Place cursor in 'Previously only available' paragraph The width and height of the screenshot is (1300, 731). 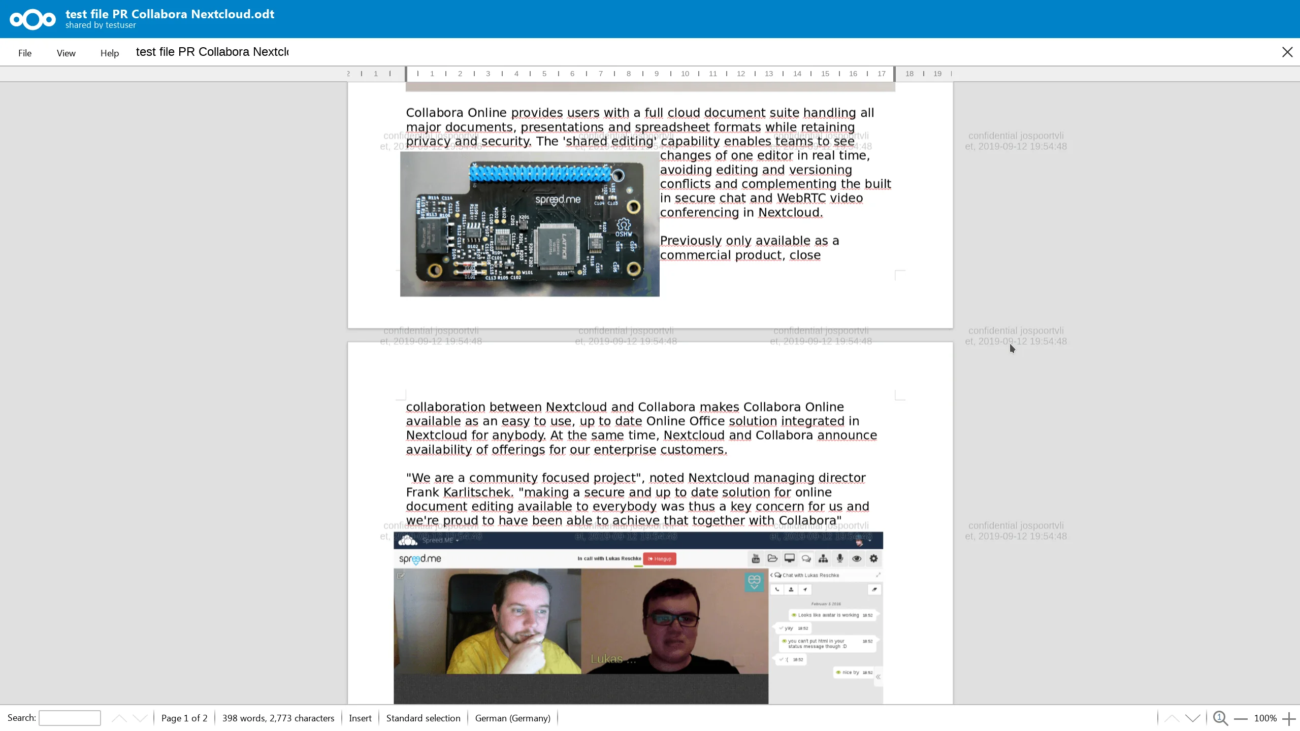pos(749,248)
